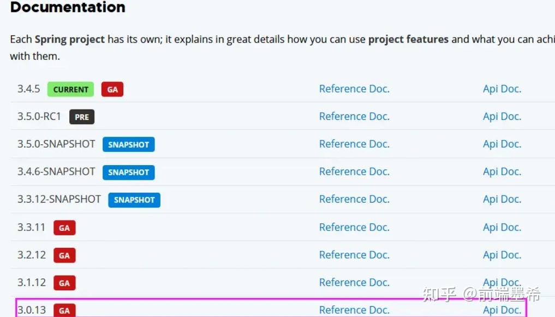Click the green CURRENT badge
This screenshot has height=317, width=555.
point(70,89)
